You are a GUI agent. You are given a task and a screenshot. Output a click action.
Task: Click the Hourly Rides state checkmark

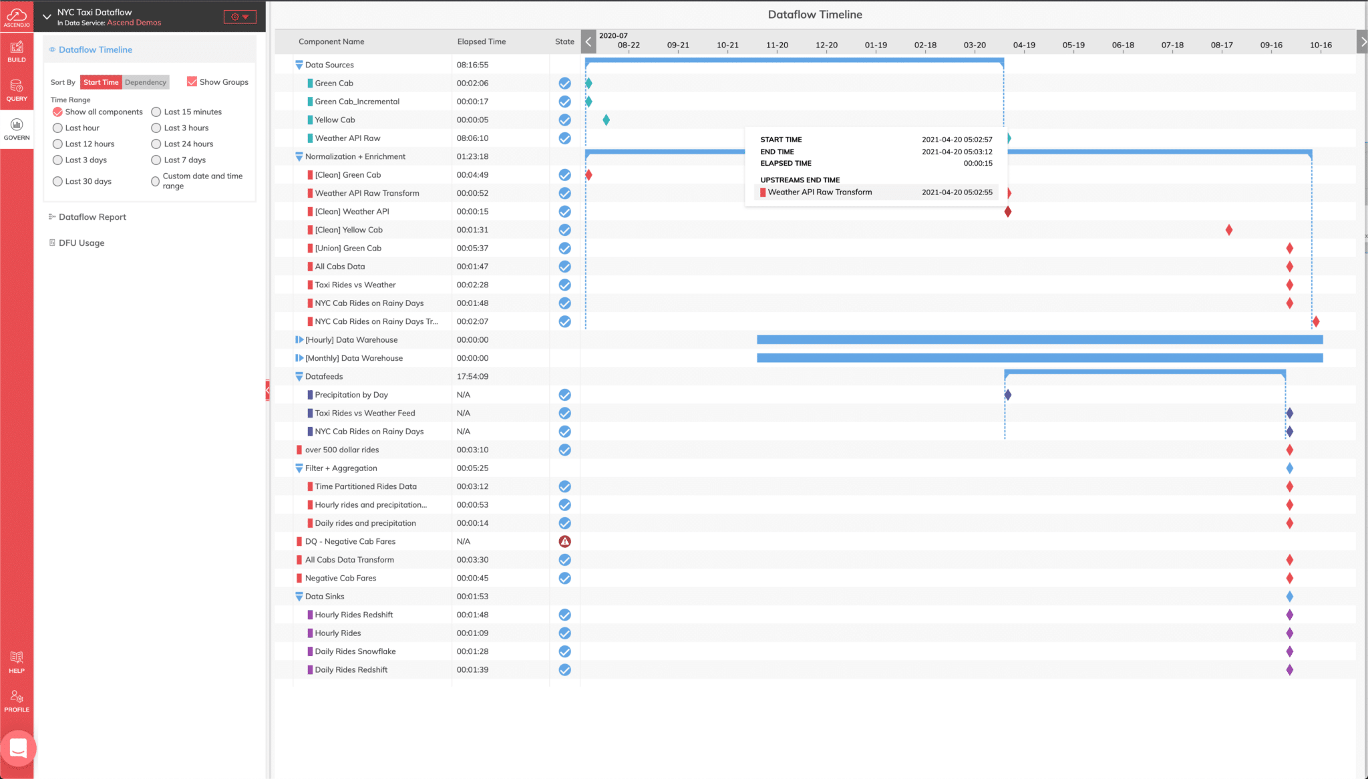(x=564, y=633)
